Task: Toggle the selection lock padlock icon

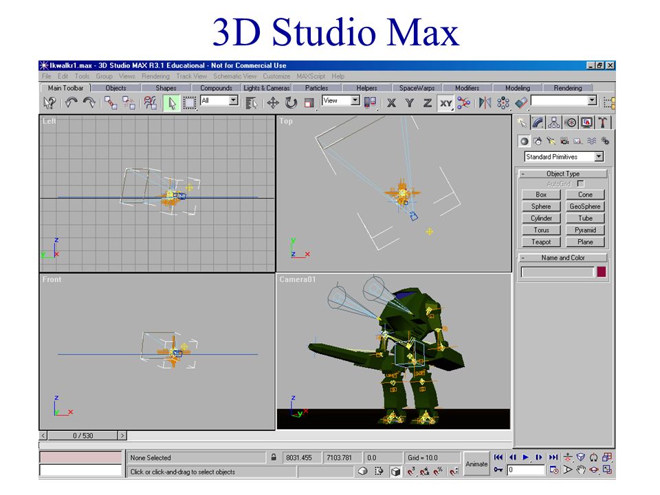Action: (x=274, y=457)
